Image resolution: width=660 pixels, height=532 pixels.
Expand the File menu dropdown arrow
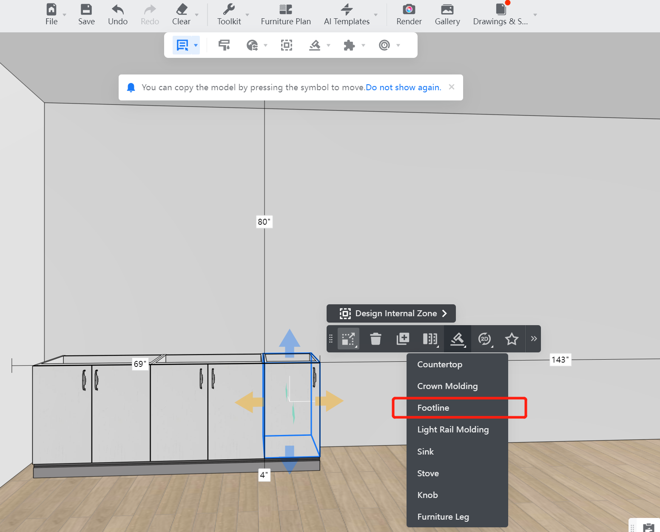pos(65,15)
